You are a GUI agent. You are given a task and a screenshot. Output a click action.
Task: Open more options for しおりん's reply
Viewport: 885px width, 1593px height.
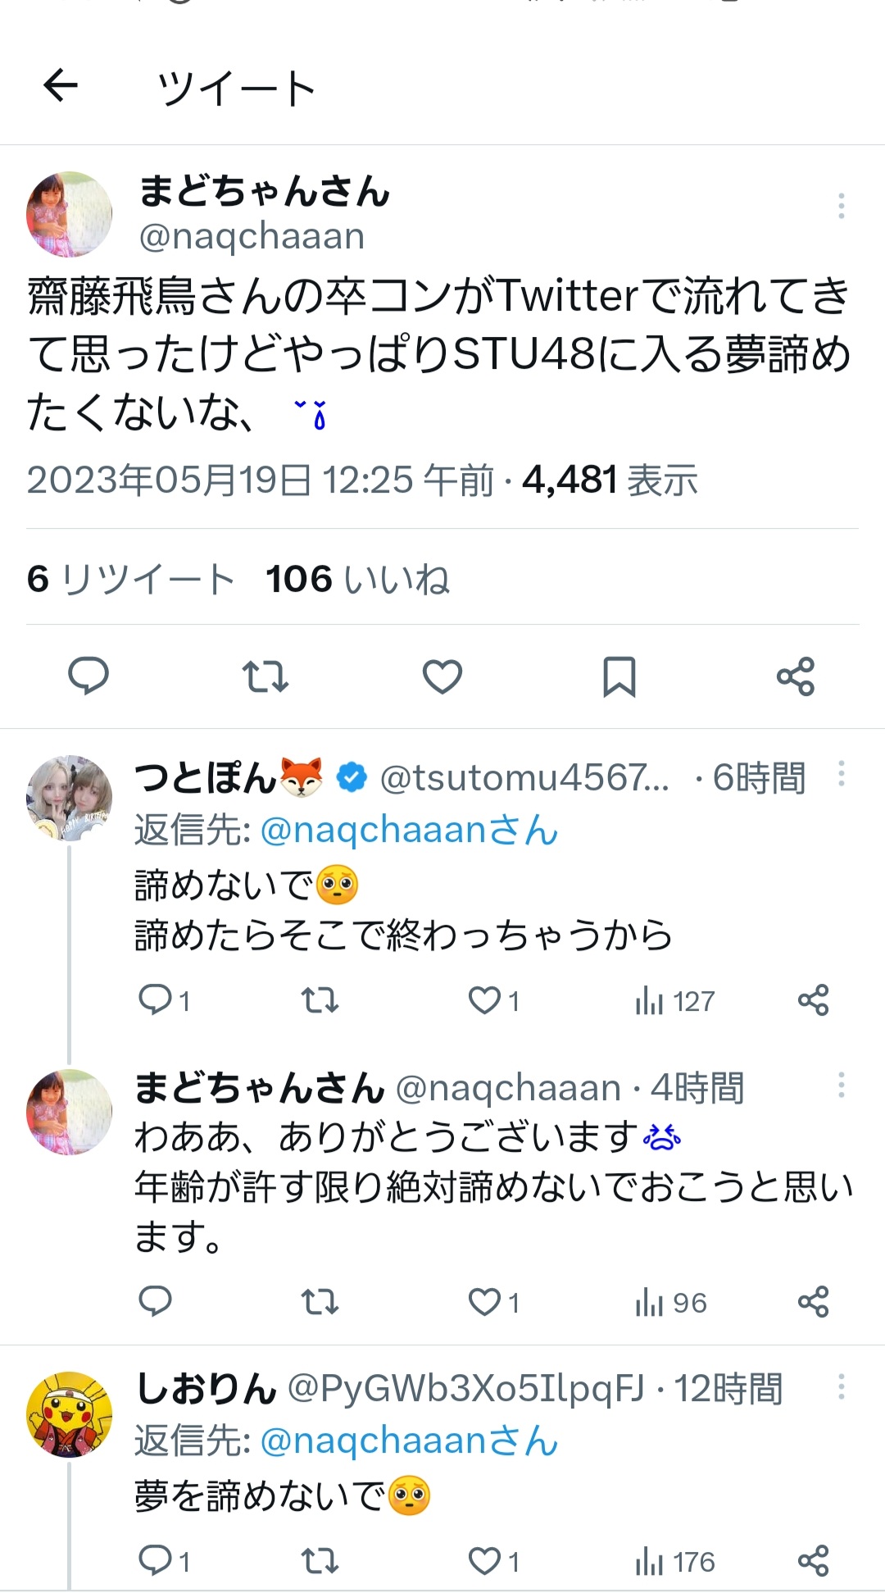pyautogui.click(x=841, y=1387)
